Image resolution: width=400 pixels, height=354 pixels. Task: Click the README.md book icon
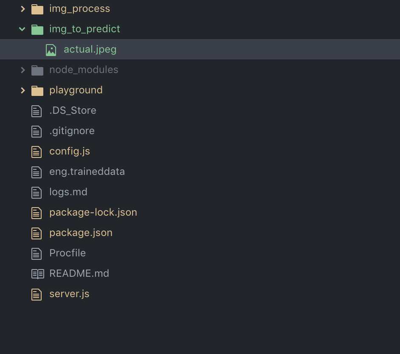pyautogui.click(x=37, y=274)
